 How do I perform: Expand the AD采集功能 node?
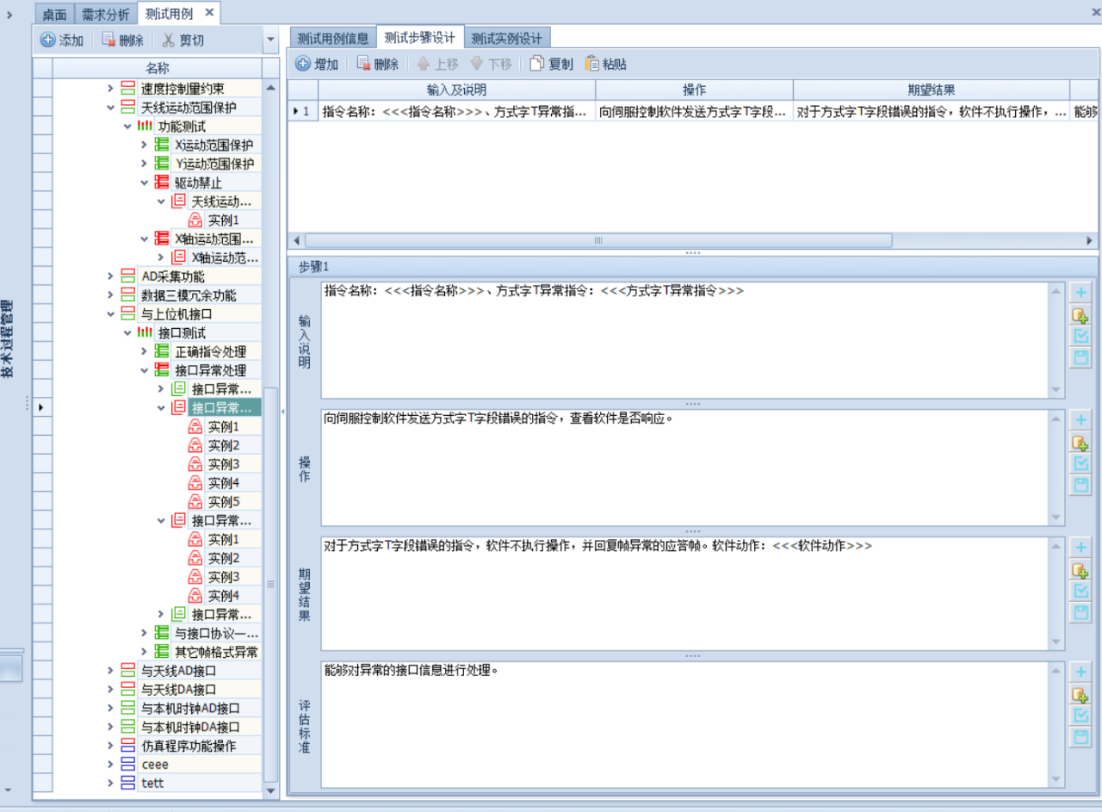tap(110, 276)
